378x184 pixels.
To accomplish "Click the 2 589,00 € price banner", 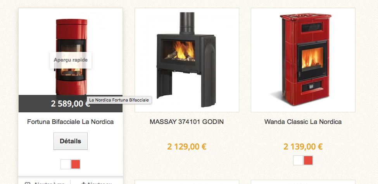I will (71, 103).
